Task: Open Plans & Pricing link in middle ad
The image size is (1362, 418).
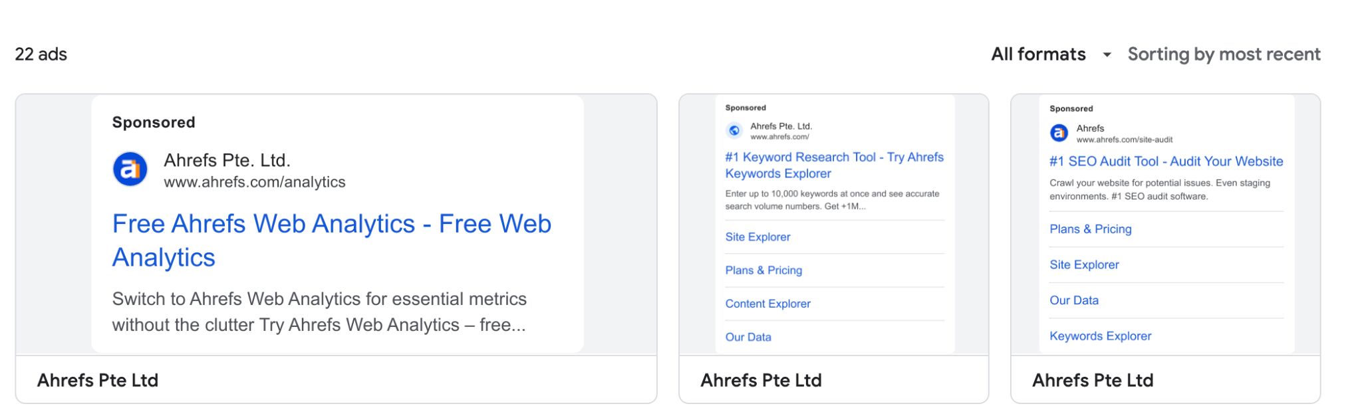Action: click(763, 270)
